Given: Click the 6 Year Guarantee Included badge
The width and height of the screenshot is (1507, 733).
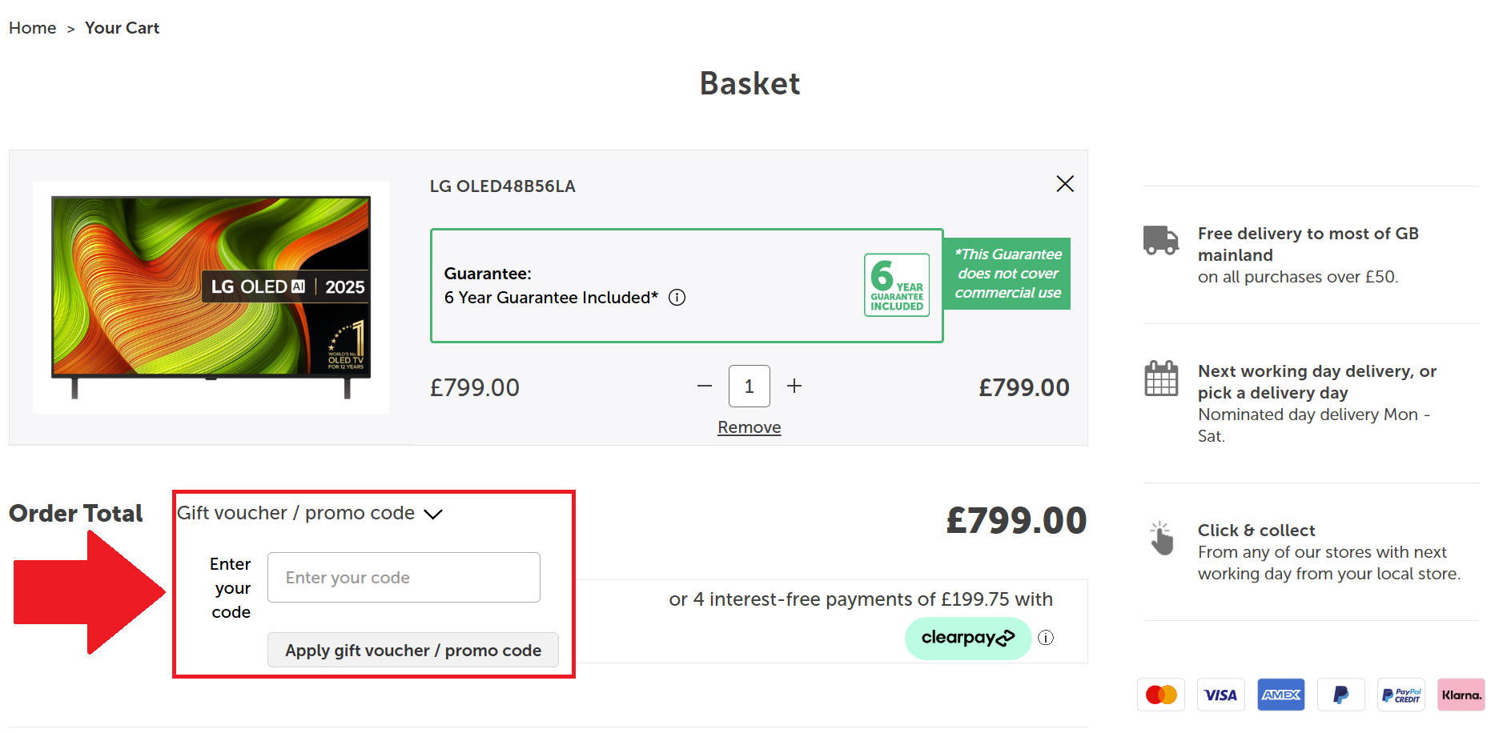Looking at the screenshot, I should point(897,285).
